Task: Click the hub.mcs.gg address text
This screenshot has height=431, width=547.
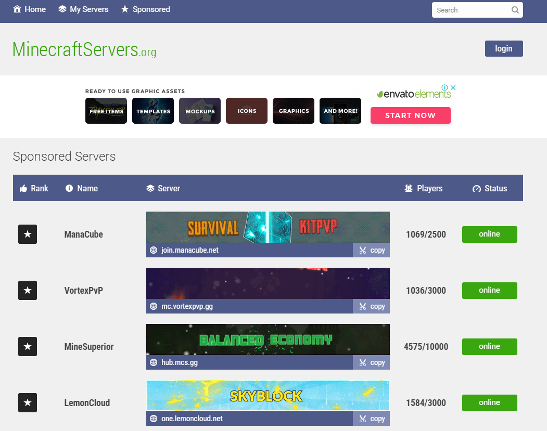Action: 180,362
